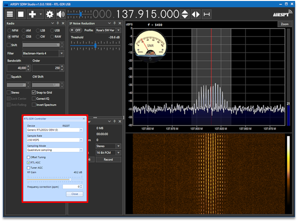Click the waterfall display signal

[211, 174]
